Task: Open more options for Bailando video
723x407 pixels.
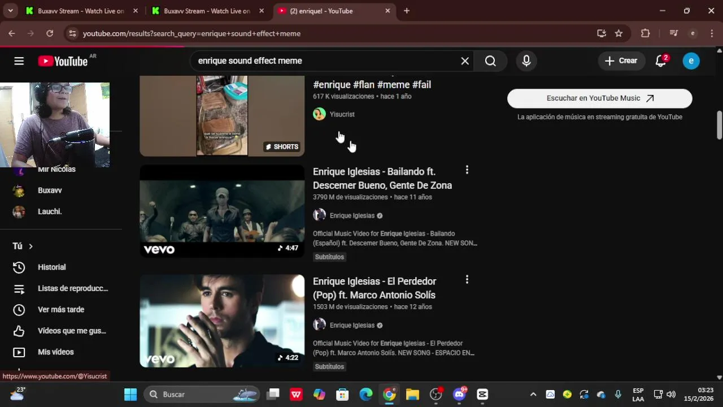Action: point(467,170)
